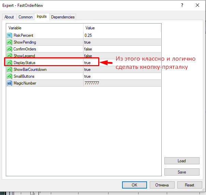The image size is (206, 195).
Task: Close the Expert FastOrderNew dialog
Action: click(x=197, y=5)
